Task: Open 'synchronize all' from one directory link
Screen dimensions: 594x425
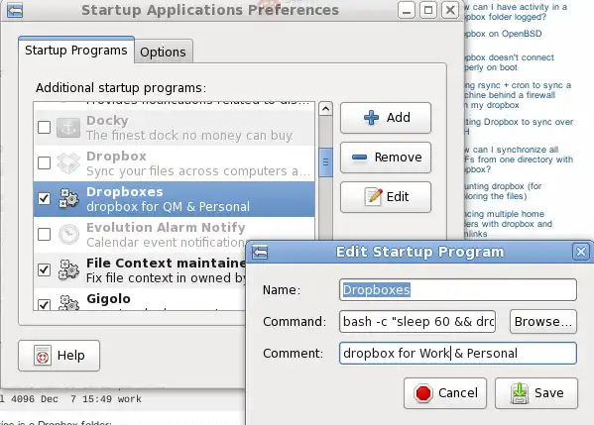Action: click(x=519, y=159)
